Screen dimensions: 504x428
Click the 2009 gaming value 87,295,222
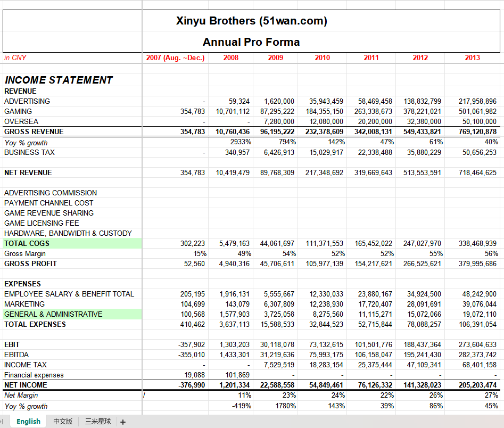pyautogui.click(x=277, y=112)
